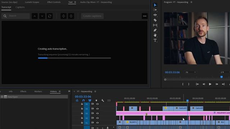Open timeline wrench display settings
Image resolution: width=230 pixels, height=129 pixels.
coord(103,100)
